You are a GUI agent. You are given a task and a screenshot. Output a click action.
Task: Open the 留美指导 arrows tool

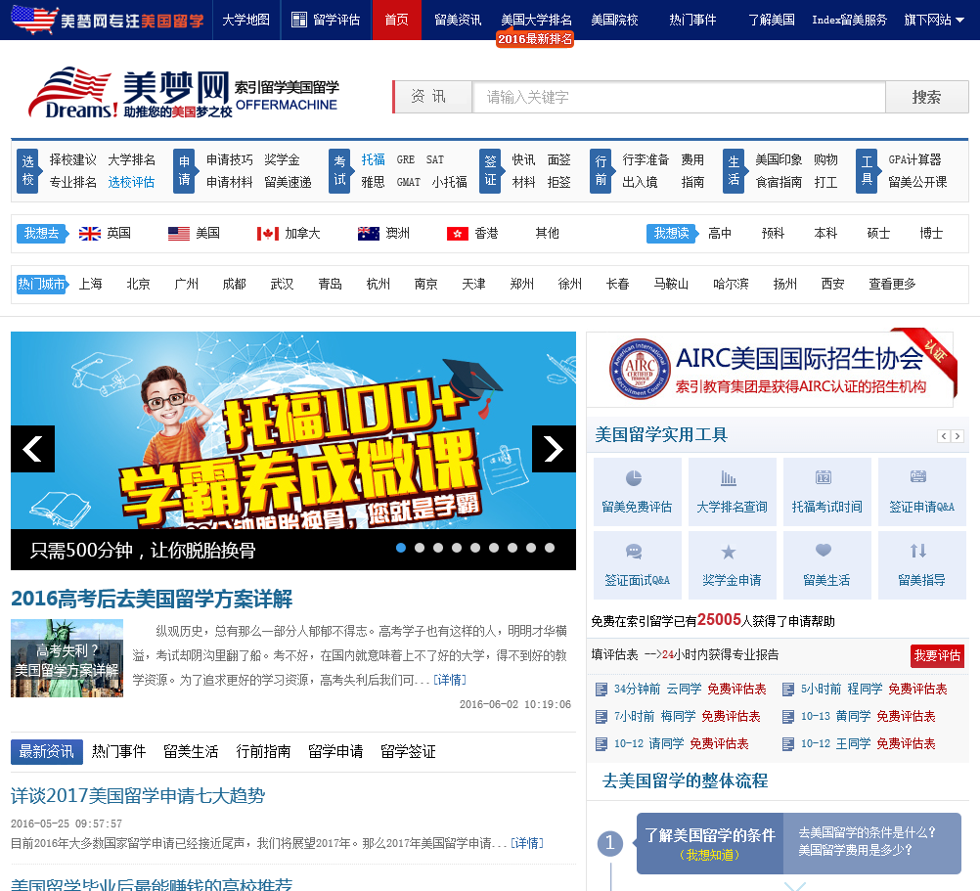(x=922, y=565)
